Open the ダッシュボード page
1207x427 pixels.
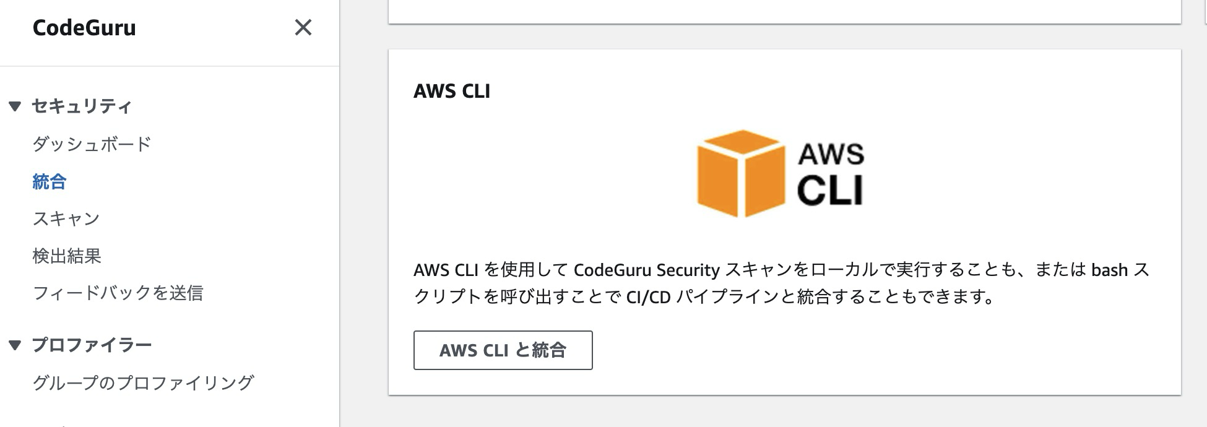(x=92, y=144)
